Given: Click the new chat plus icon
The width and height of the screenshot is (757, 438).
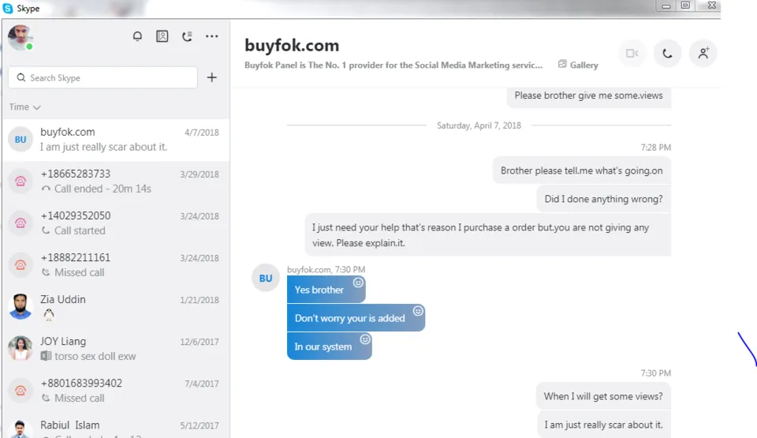Looking at the screenshot, I should click(x=212, y=77).
